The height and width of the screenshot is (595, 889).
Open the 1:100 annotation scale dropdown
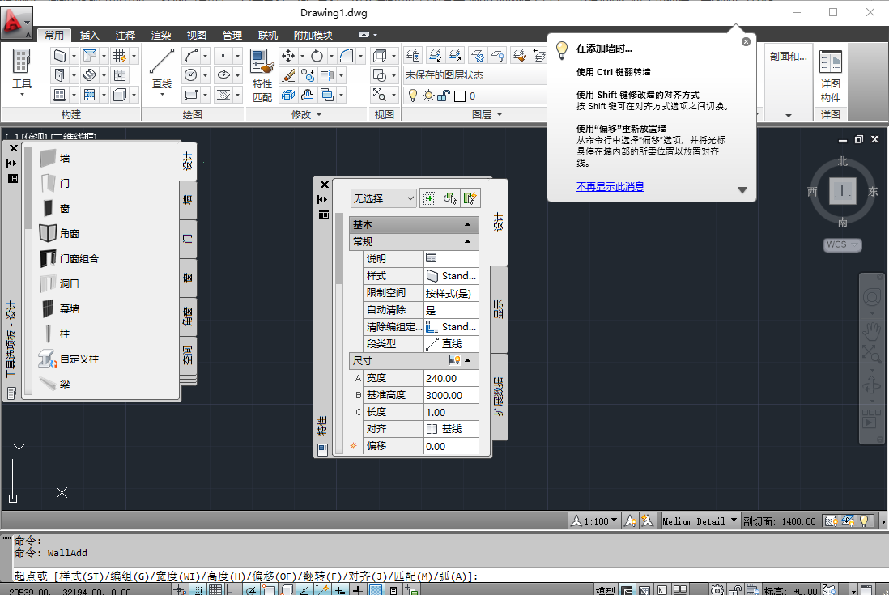(593, 521)
